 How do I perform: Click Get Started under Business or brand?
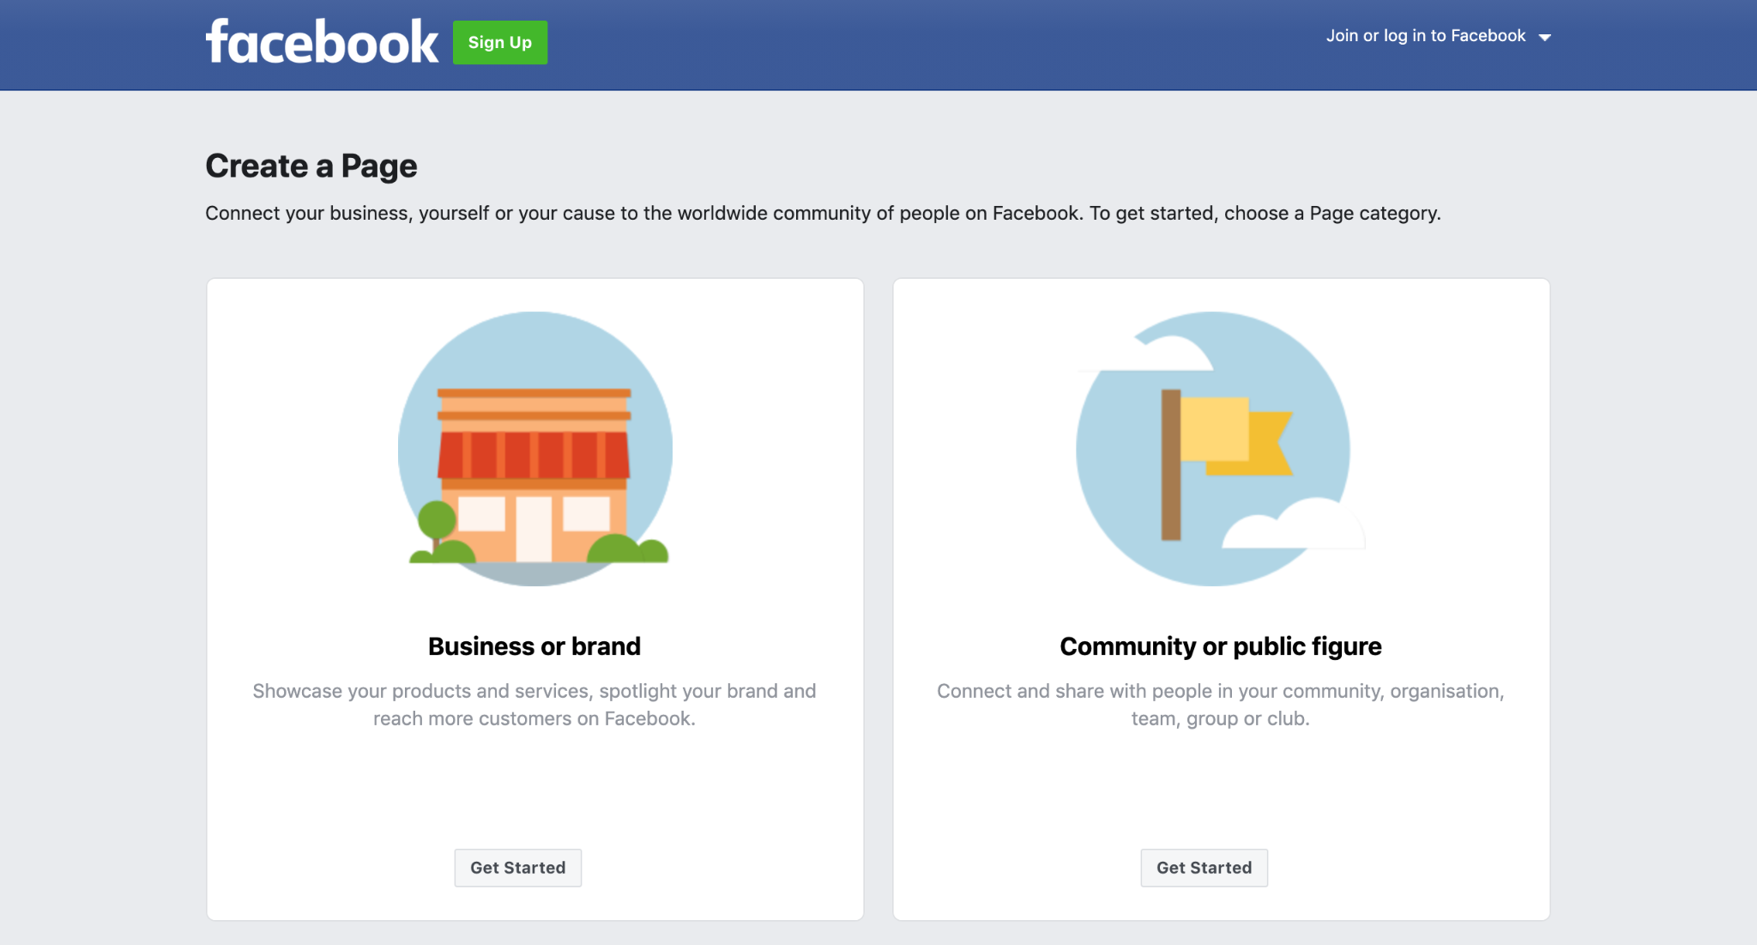tap(517, 868)
